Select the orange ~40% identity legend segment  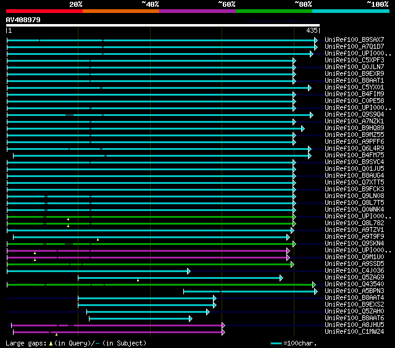[x=120, y=11]
